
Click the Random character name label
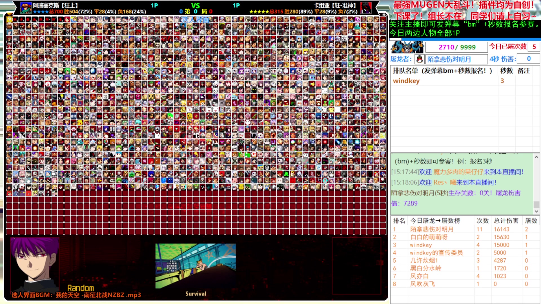coord(81,288)
